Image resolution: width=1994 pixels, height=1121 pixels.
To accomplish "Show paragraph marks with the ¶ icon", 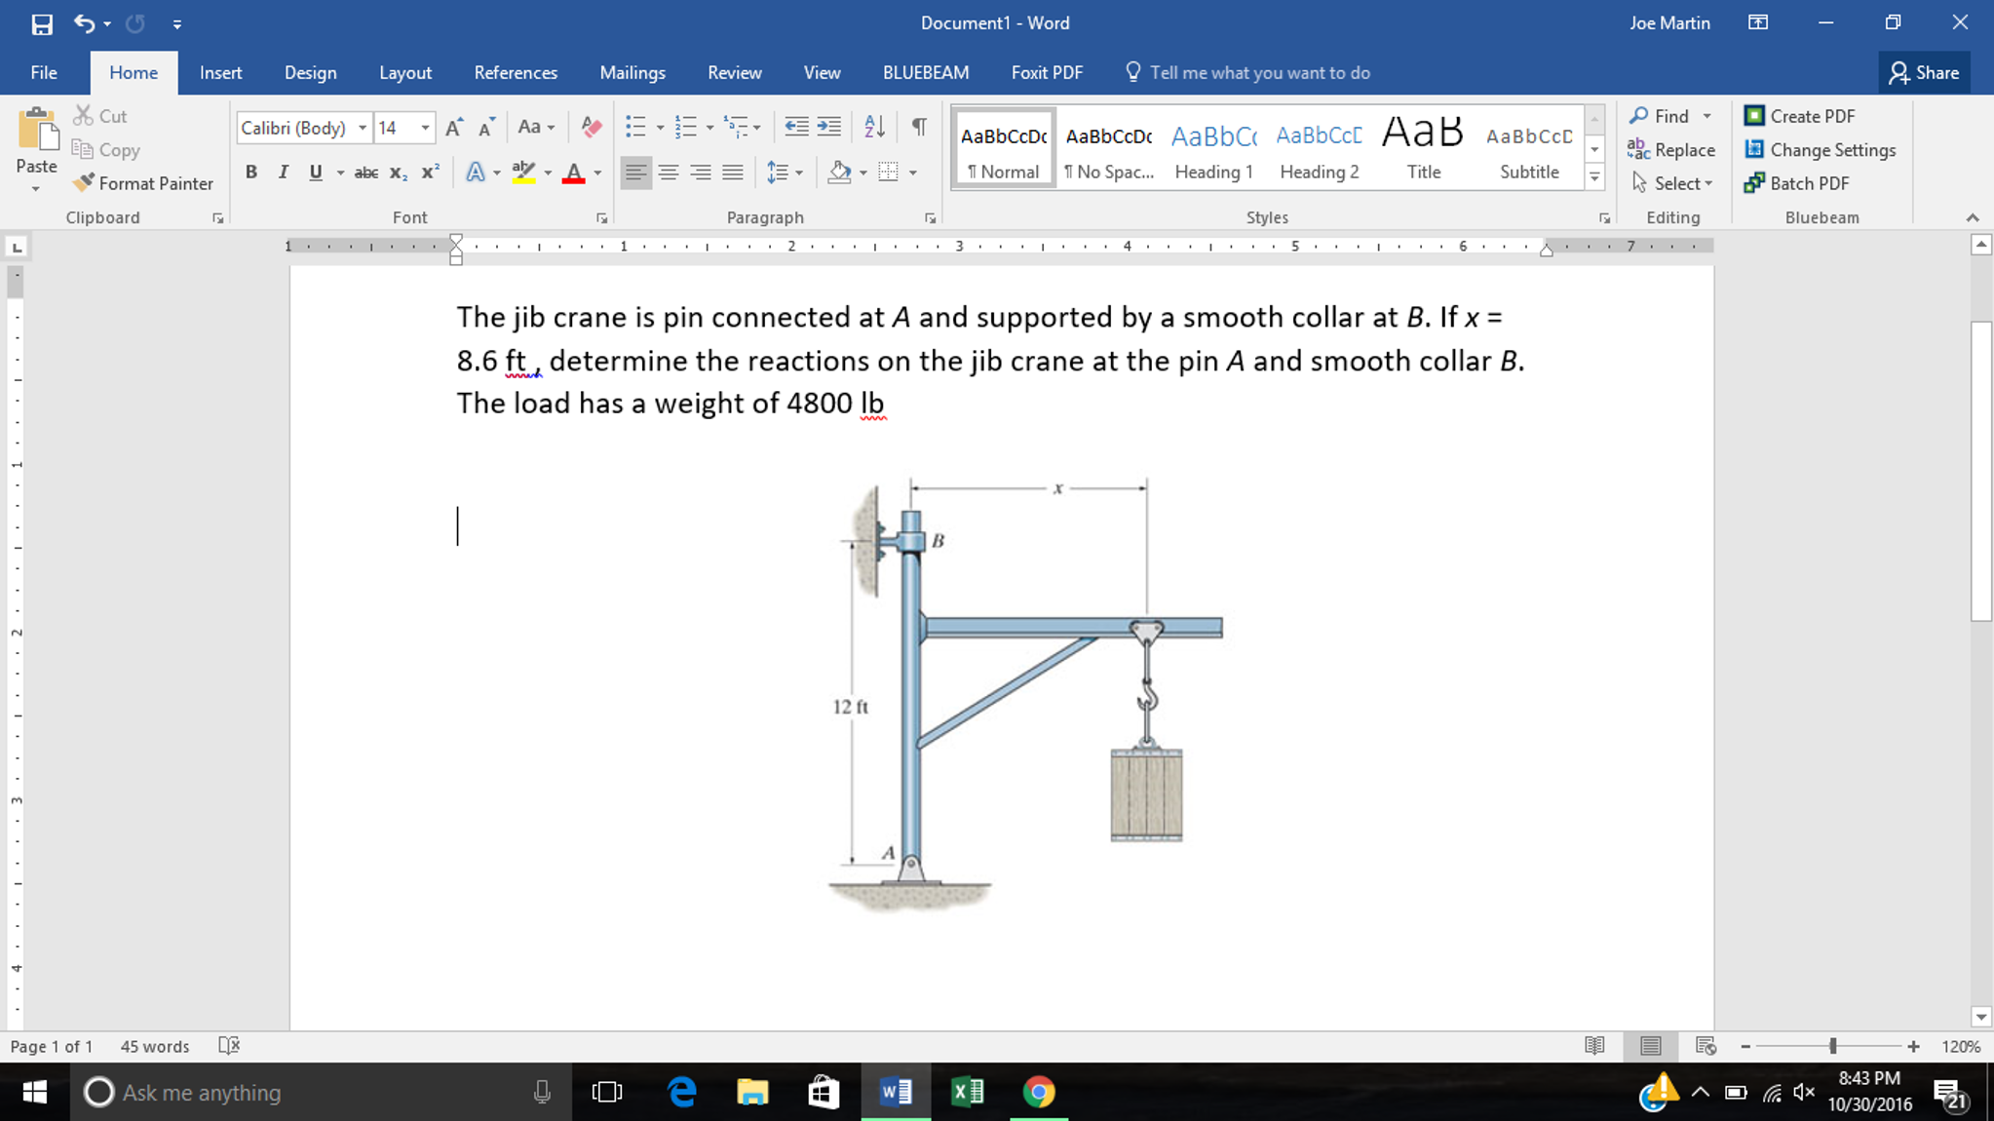I will [917, 127].
